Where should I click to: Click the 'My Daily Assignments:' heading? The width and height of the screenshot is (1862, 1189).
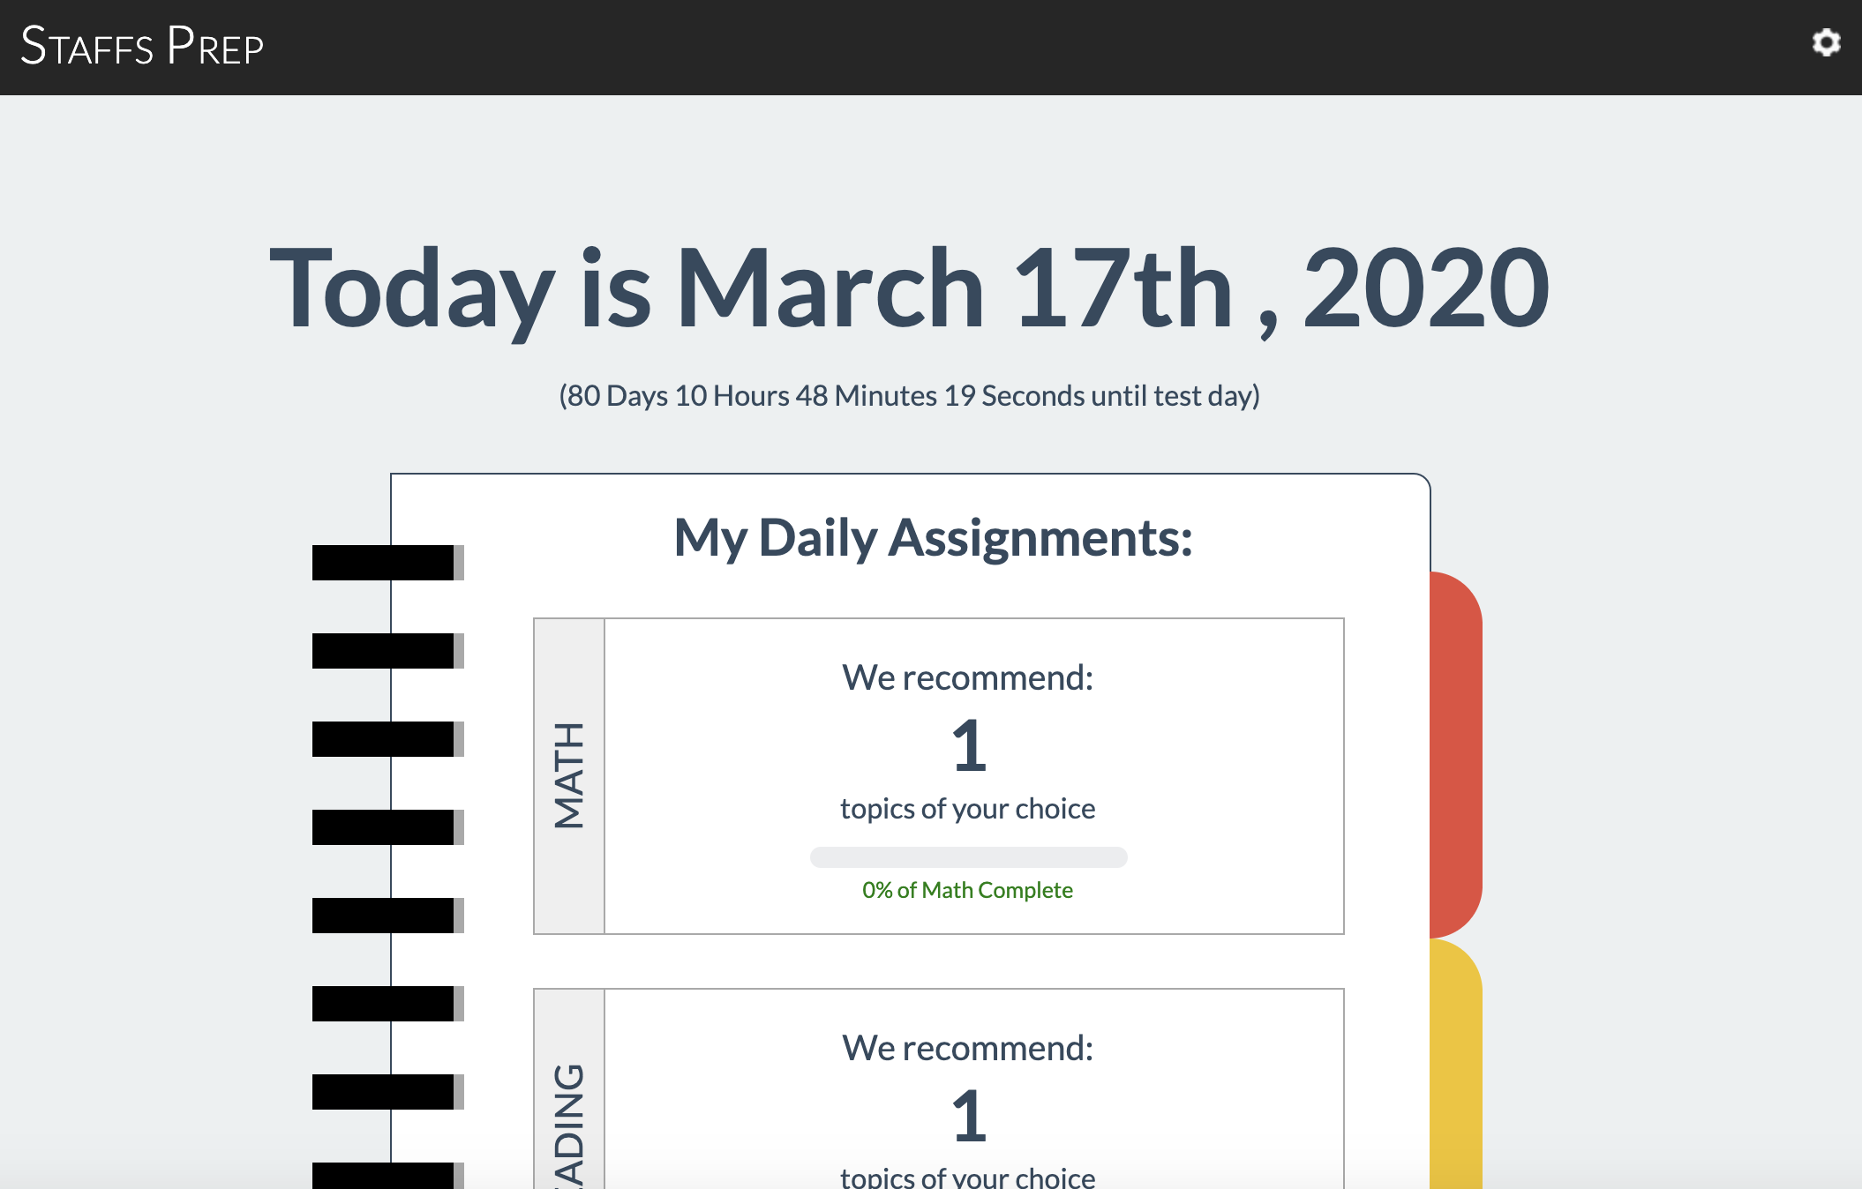pos(933,538)
